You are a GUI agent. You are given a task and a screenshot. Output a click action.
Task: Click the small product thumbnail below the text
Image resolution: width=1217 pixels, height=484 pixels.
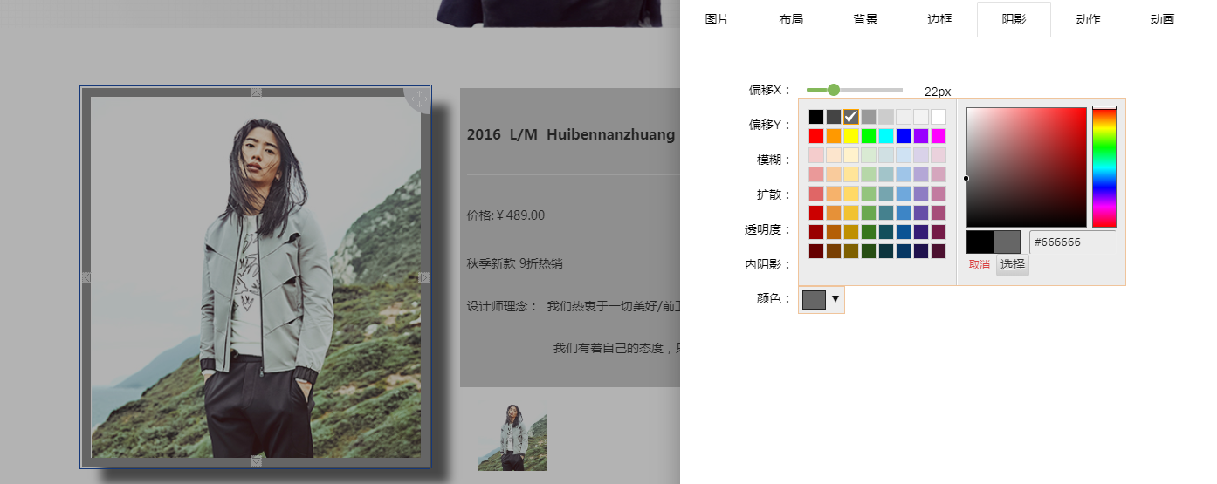(x=512, y=436)
